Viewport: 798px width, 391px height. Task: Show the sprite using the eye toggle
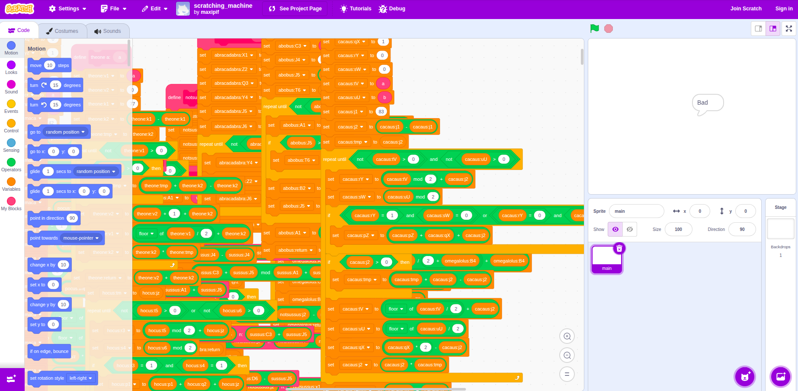(615, 229)
